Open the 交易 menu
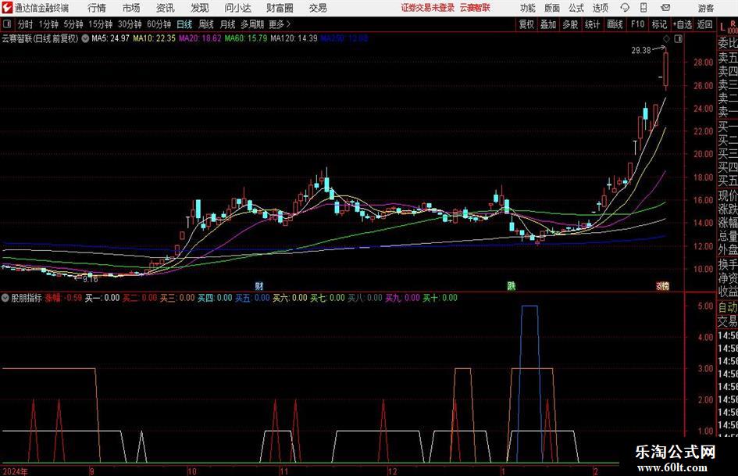This screenshot has height=476, width=738. pos(318,8)
